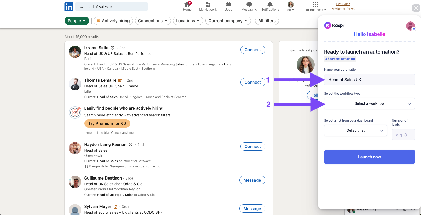Click the search field with 'head of sales uk'
The height and width of the screenshot is (215, 421).
tap(111, 6)
